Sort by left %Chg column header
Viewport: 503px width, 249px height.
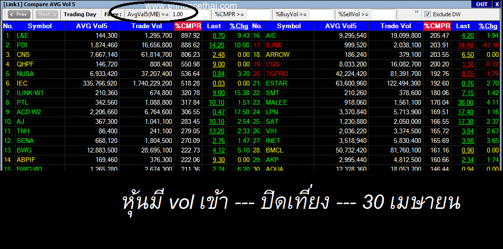239,26
